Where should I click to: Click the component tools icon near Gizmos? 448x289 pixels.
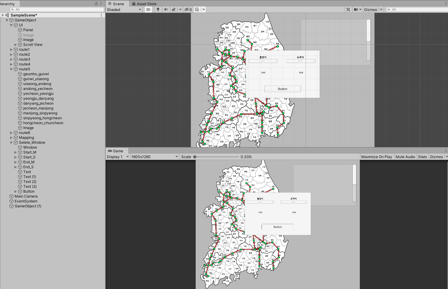coord(348,9)
